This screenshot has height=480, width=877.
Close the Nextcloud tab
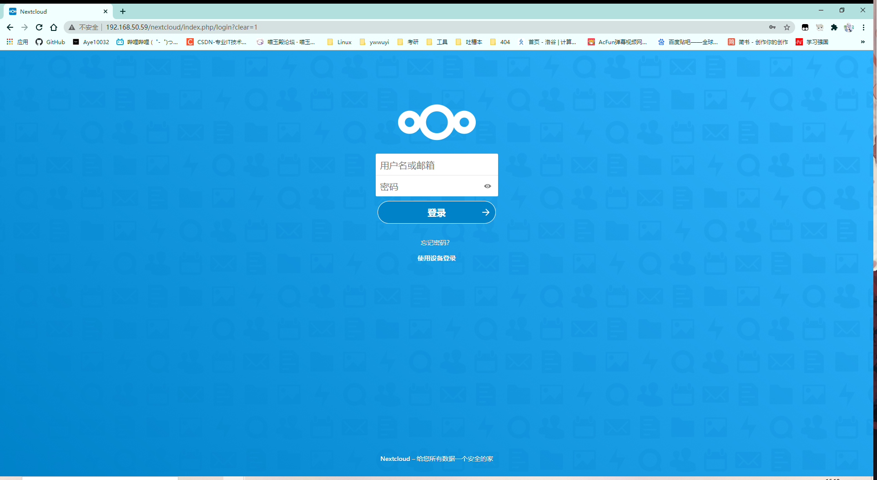[106, 11]
